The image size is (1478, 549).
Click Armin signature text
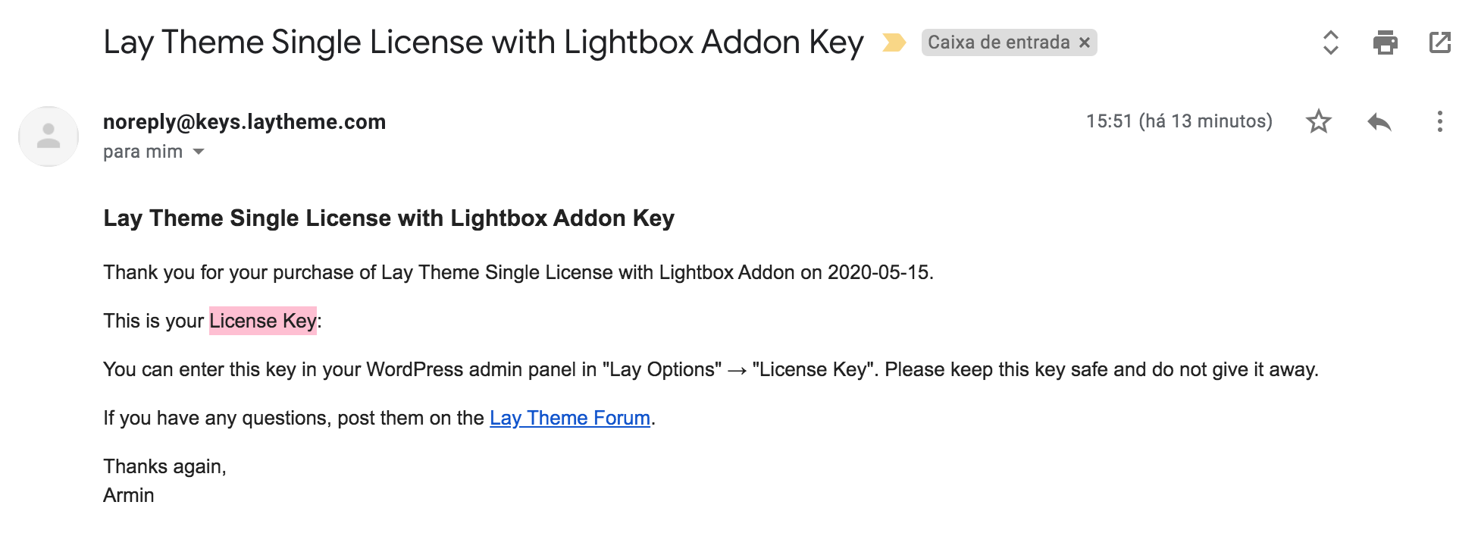point(128,495)
